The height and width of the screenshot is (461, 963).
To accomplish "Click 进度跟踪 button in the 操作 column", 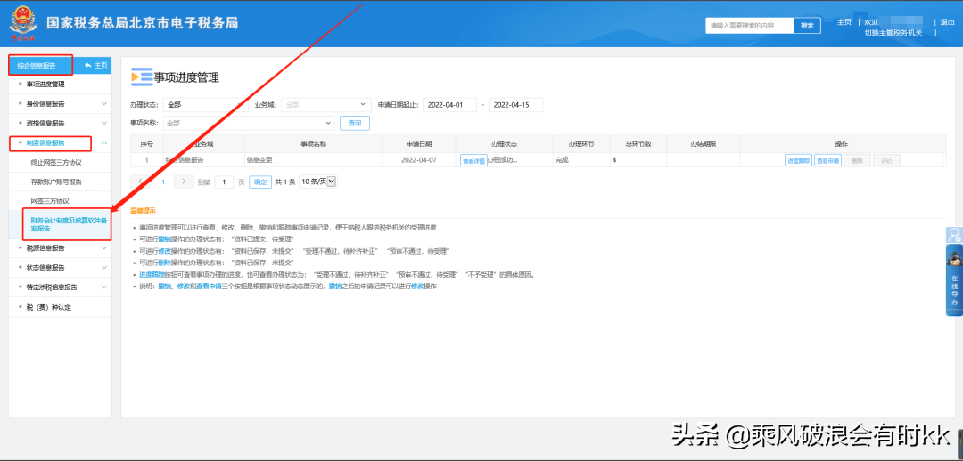I will point(798,160).
